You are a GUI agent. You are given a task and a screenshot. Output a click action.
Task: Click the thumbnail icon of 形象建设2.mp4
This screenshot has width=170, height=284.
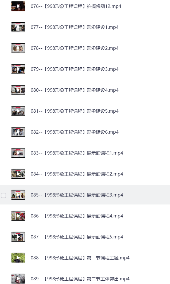pos(18,48)
